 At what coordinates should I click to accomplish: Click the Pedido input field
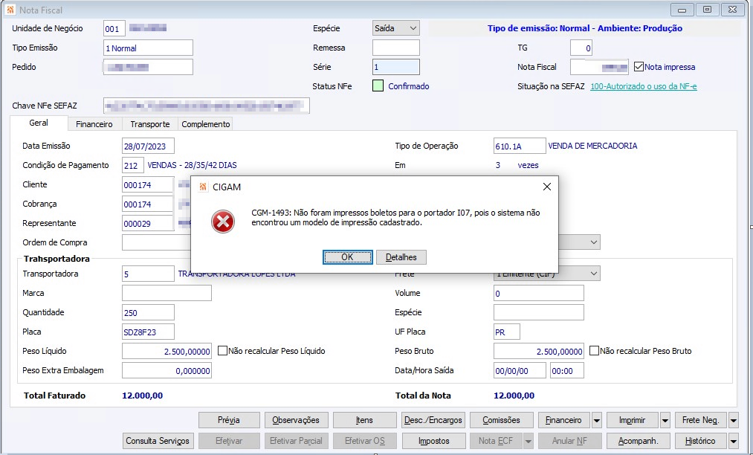[148, 67]
